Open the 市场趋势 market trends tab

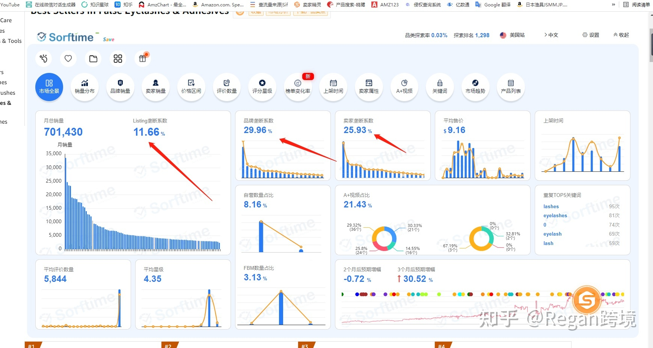[x=475, y=87]
